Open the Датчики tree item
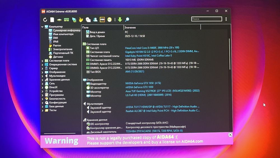 tap(58, 57)
